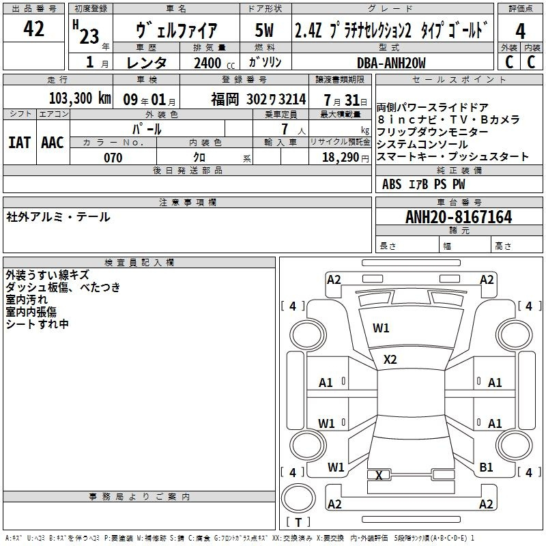Click the A2 mark on rear right bumper

click(487, 504)
